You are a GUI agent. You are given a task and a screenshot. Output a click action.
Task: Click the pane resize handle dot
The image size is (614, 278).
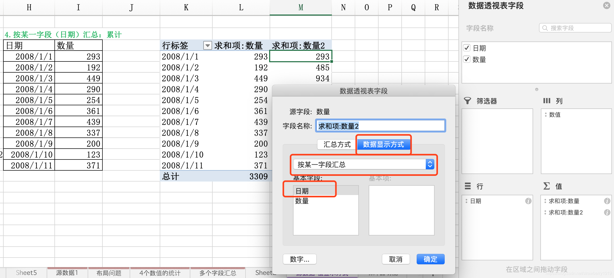pos(537,89)
